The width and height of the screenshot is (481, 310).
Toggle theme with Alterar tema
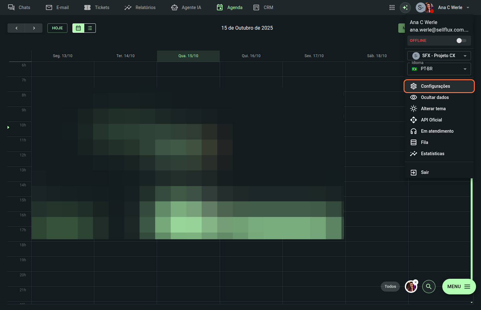tap(433, 109)
